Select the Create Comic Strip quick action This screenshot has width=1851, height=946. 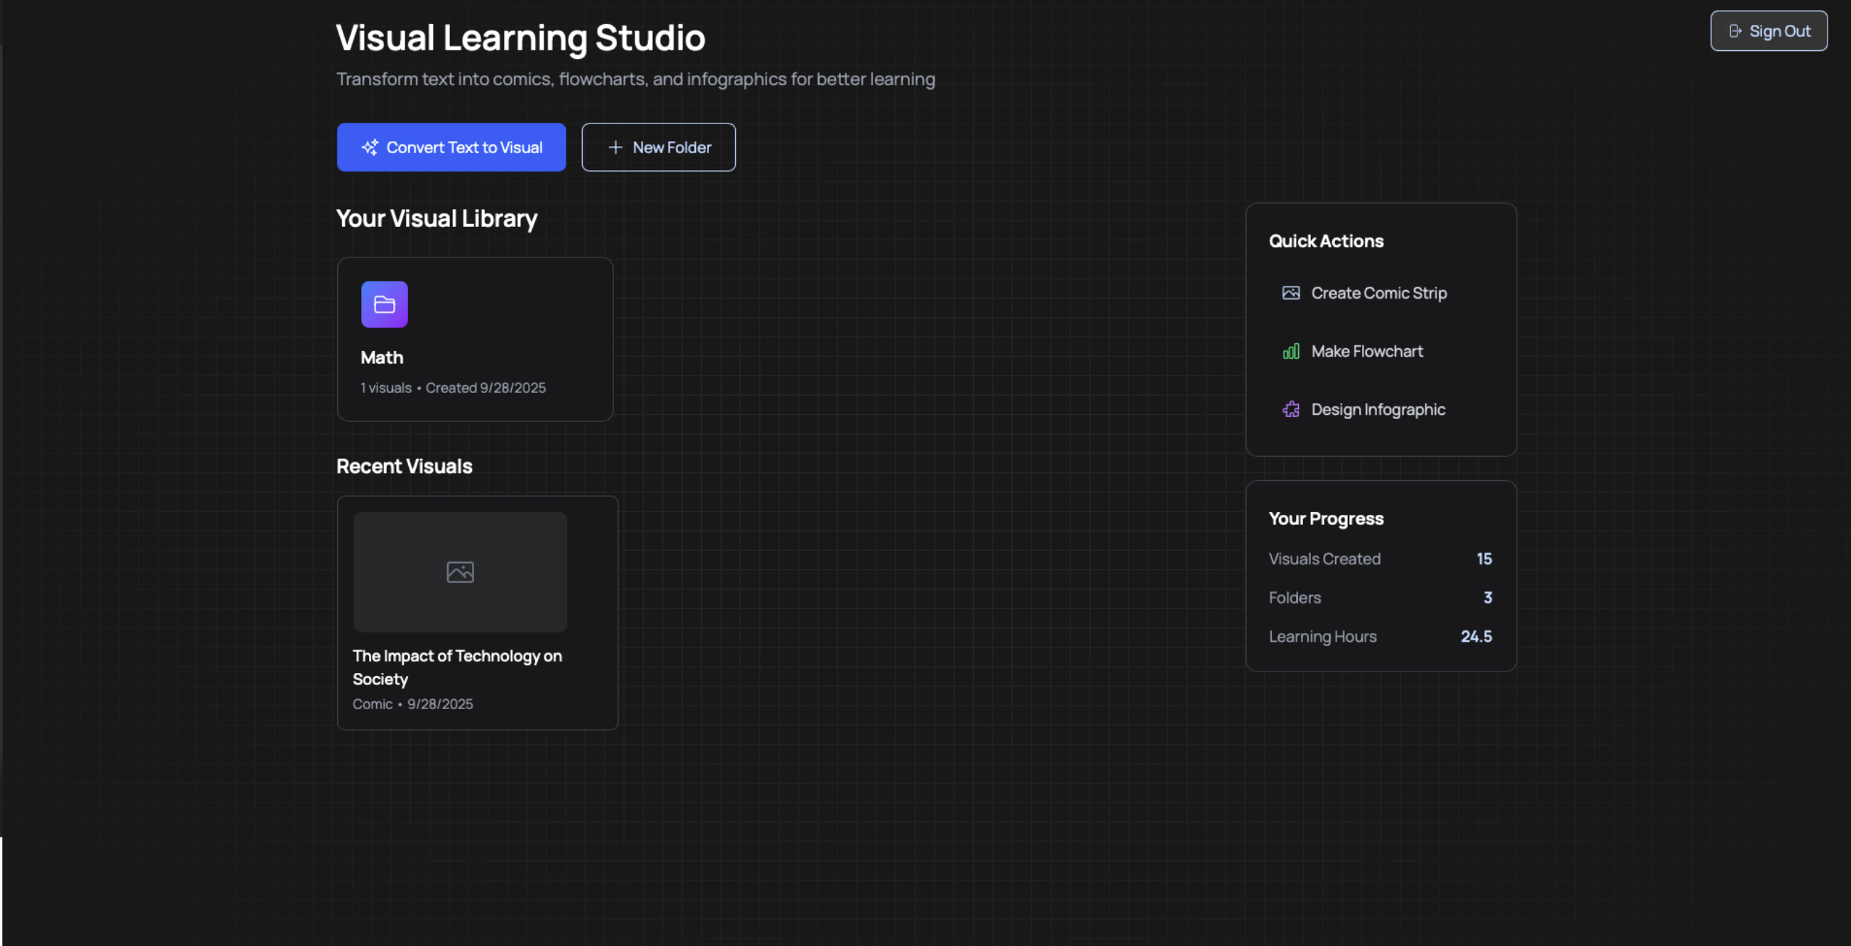(1378, 292)
